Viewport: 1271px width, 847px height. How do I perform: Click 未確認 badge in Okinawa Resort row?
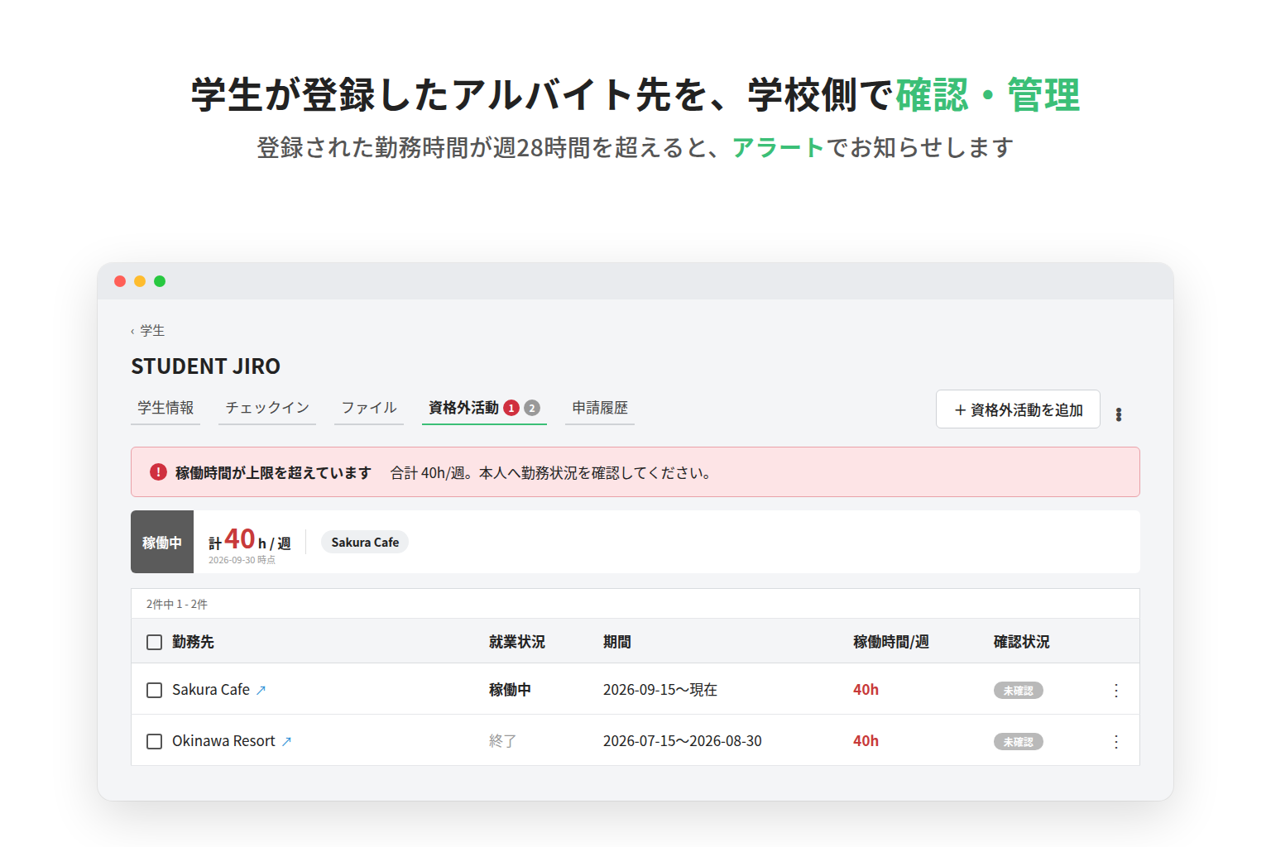(x=1019, y=742)
